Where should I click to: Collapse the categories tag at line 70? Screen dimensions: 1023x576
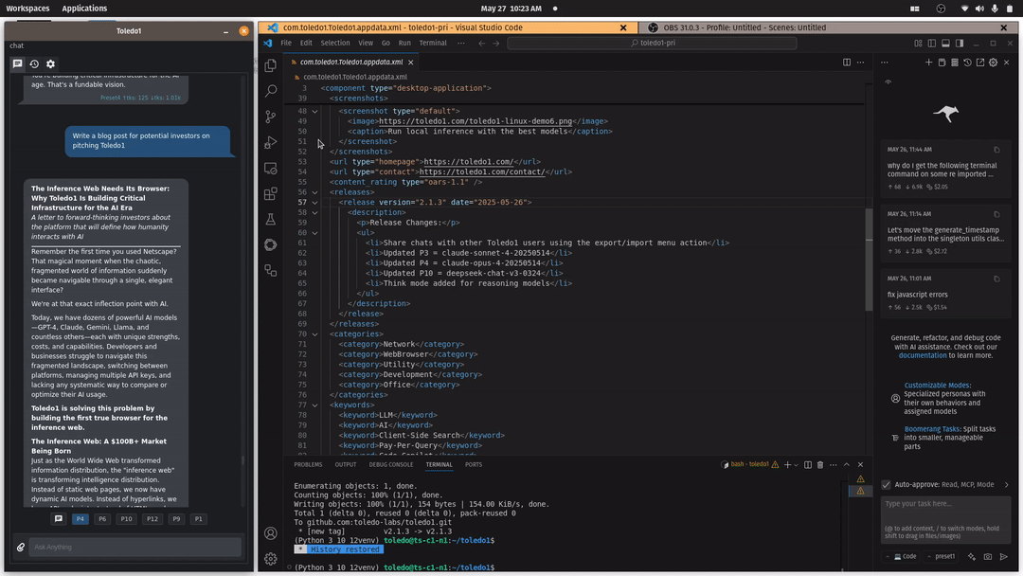(315, 334)
